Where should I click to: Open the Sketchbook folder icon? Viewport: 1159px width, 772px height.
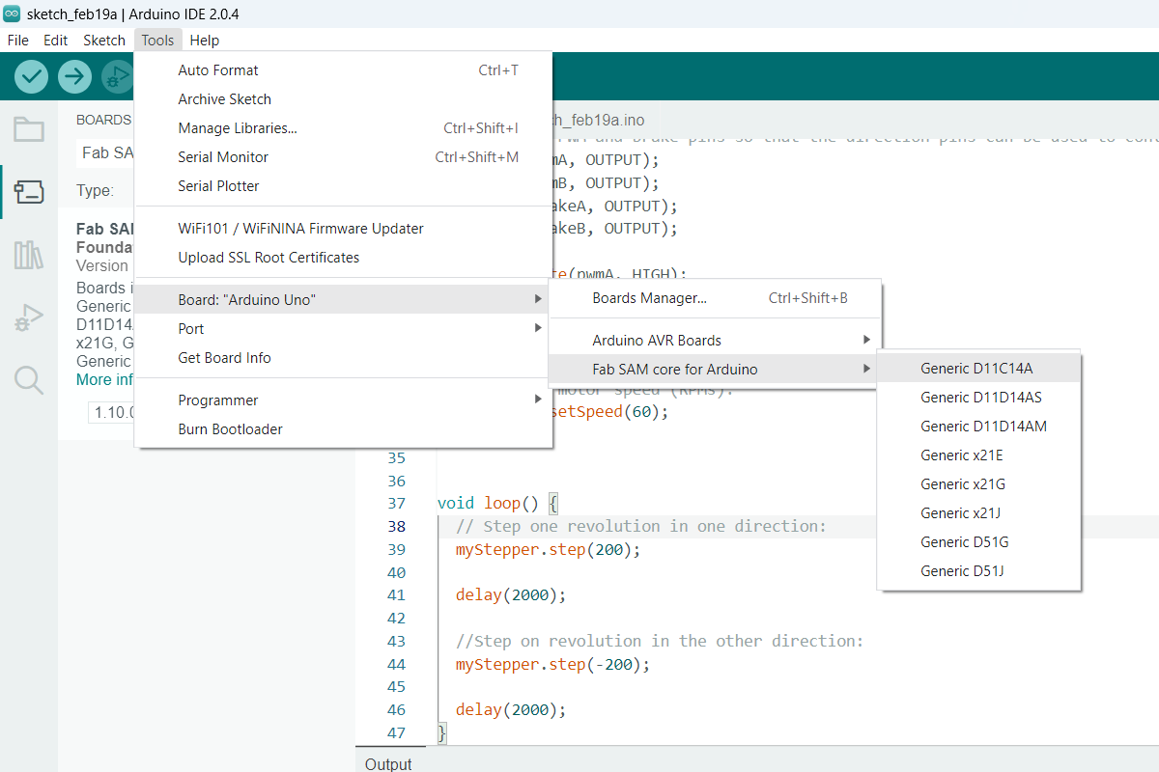click(29, 129)
